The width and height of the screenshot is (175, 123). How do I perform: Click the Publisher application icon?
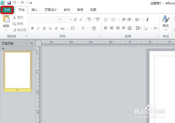click(2, 3)
